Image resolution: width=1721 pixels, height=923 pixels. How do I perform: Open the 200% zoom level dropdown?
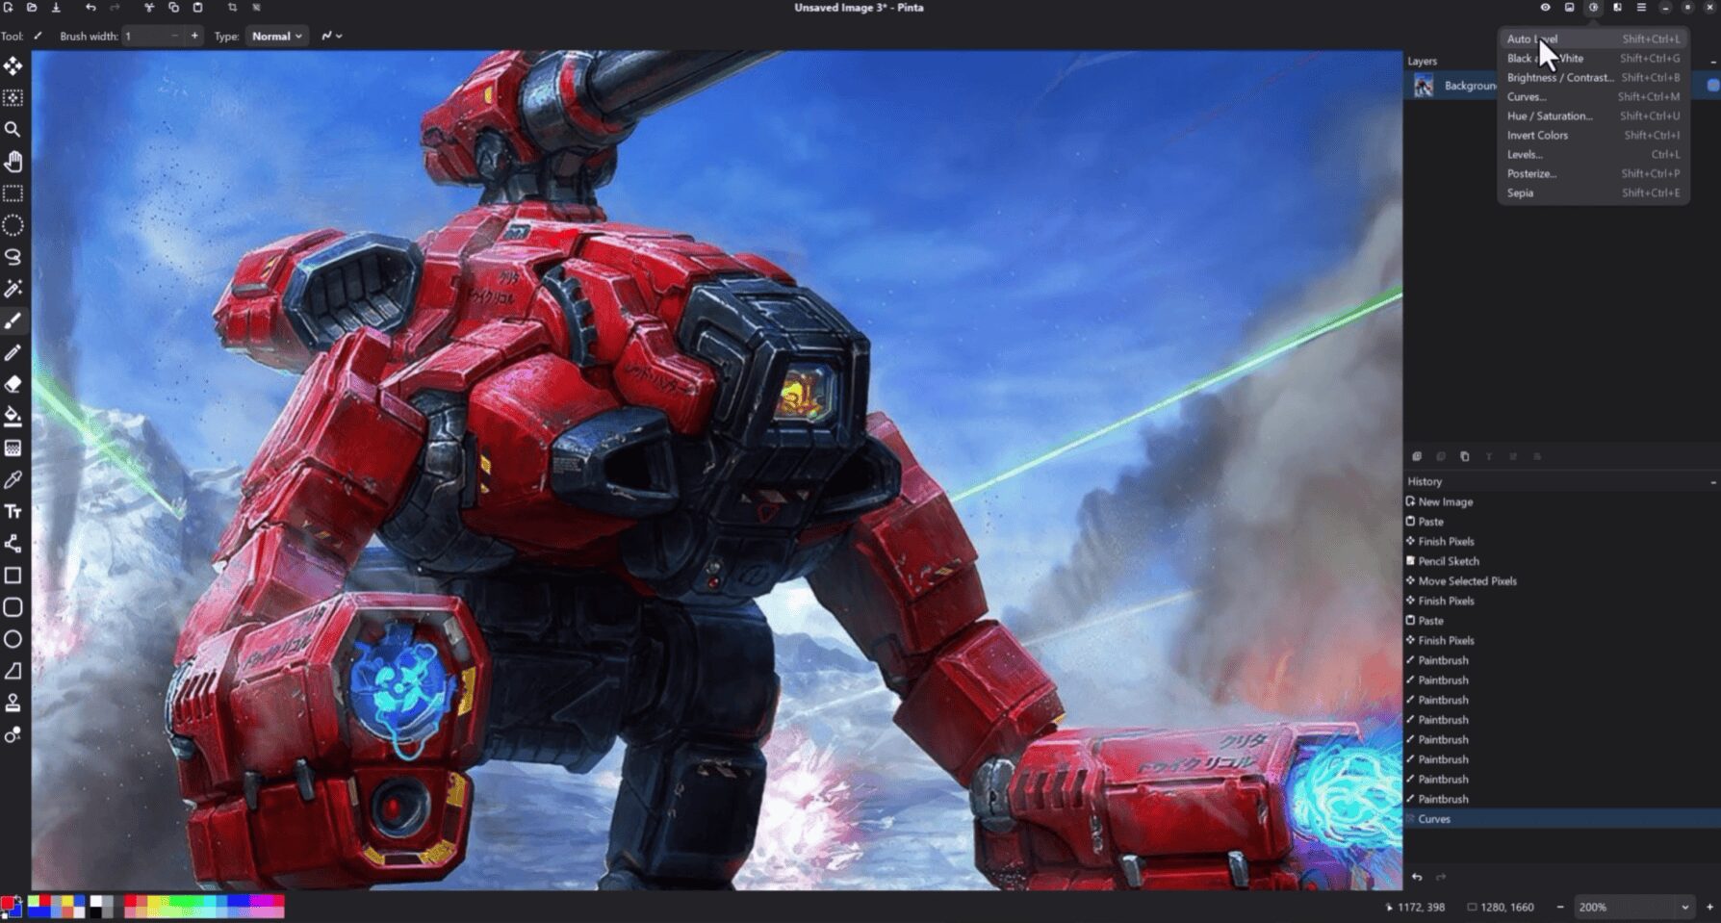tap(1633, 907)
